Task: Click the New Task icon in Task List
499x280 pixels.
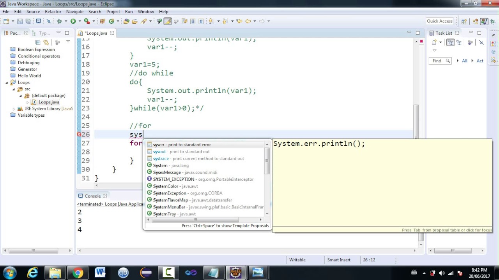Action: click(434, 42)
